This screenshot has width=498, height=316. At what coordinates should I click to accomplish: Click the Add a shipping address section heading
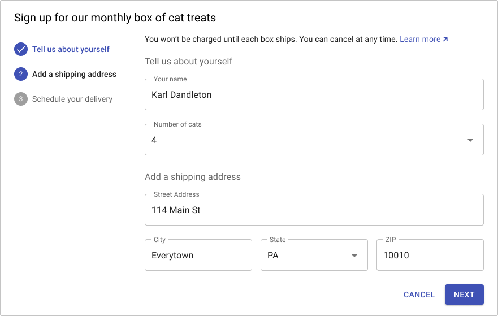point(193,176)
